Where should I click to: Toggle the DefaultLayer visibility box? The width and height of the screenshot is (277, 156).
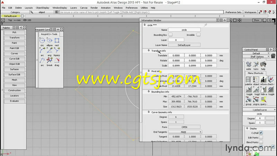(x=22, y=16)
